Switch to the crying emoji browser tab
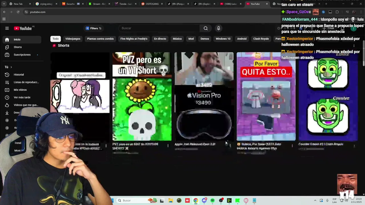This screenshot has width=365, height=205. click(46, 4)
